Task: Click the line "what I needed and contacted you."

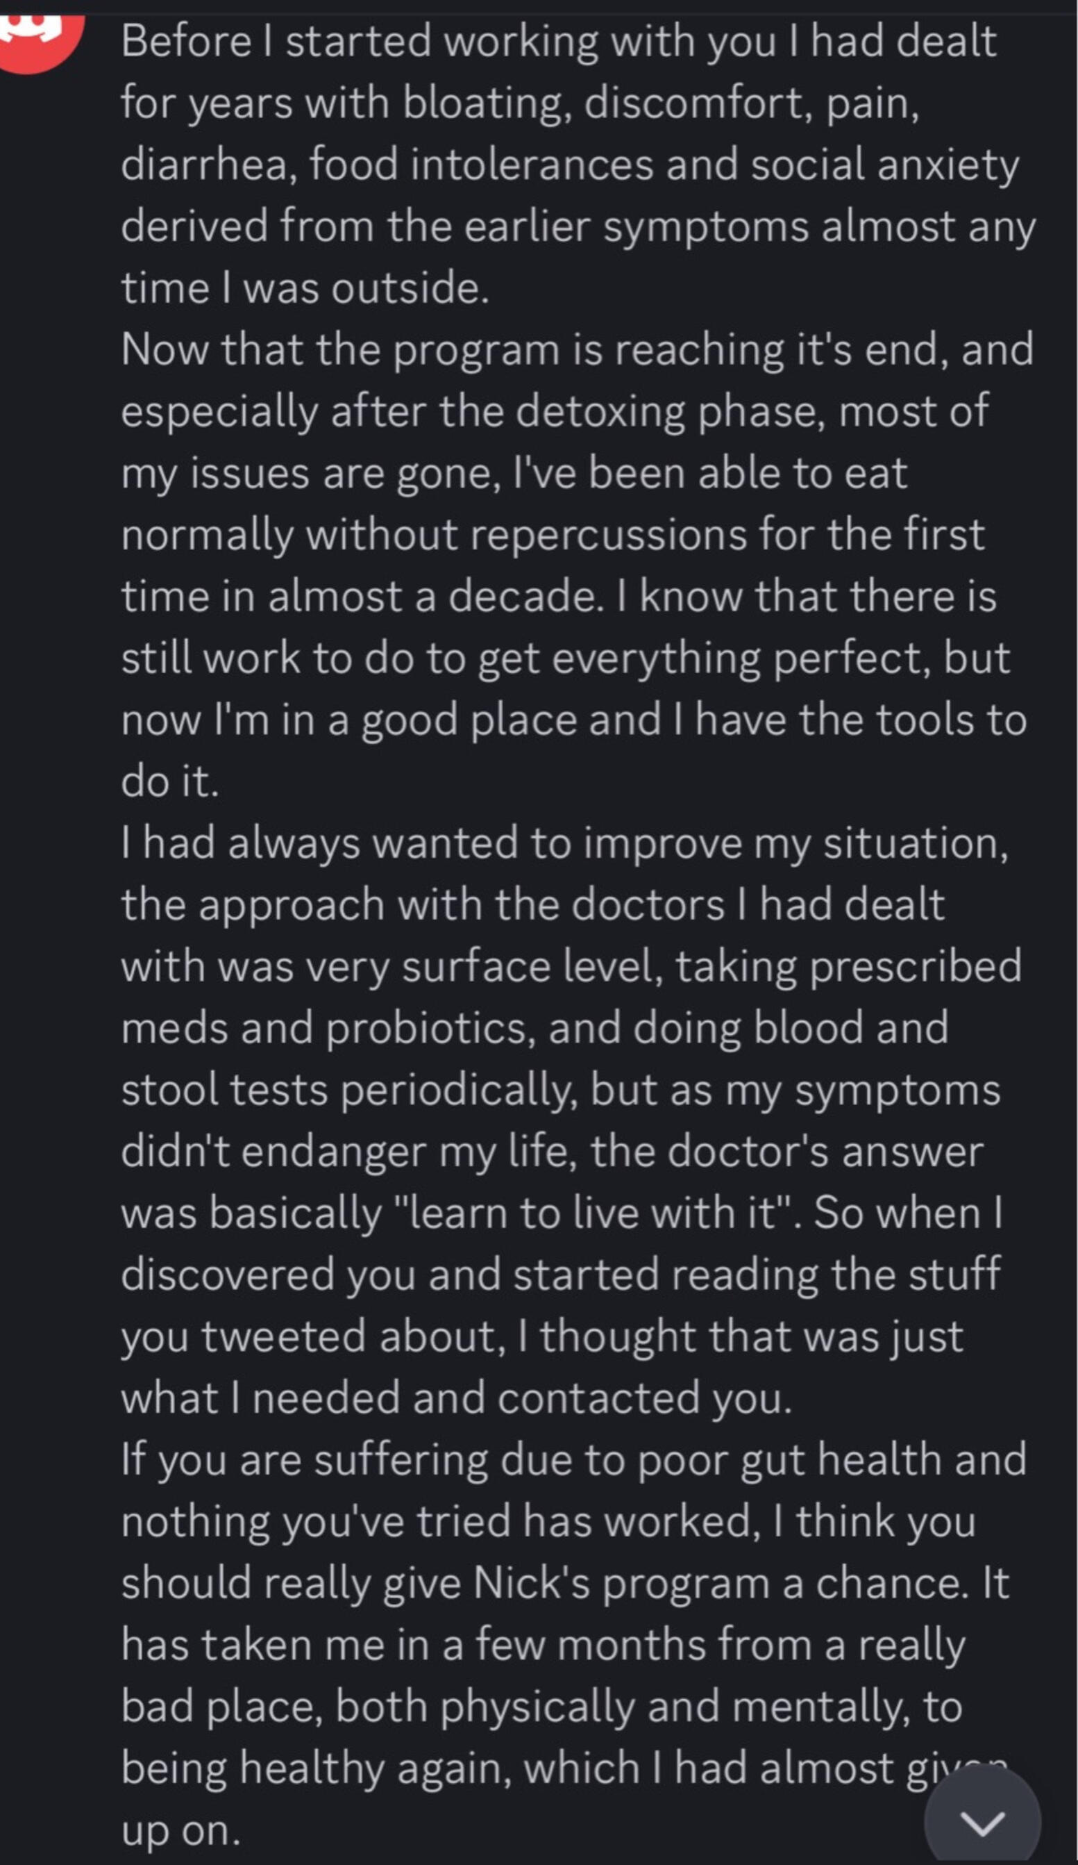Action: (x=455, y=1398)
